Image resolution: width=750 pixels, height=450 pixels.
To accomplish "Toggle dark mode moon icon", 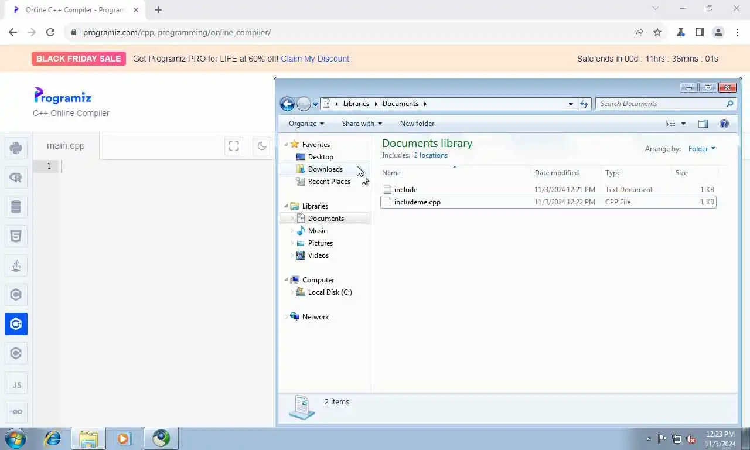I will (261, 146).
